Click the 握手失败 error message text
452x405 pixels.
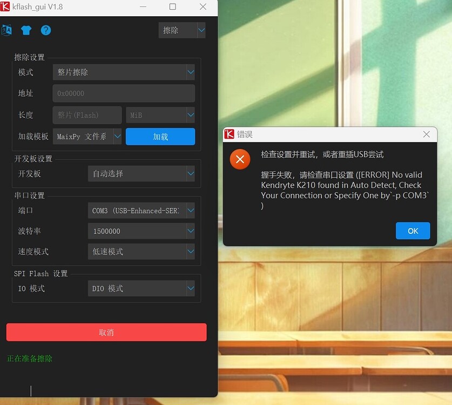345,190
